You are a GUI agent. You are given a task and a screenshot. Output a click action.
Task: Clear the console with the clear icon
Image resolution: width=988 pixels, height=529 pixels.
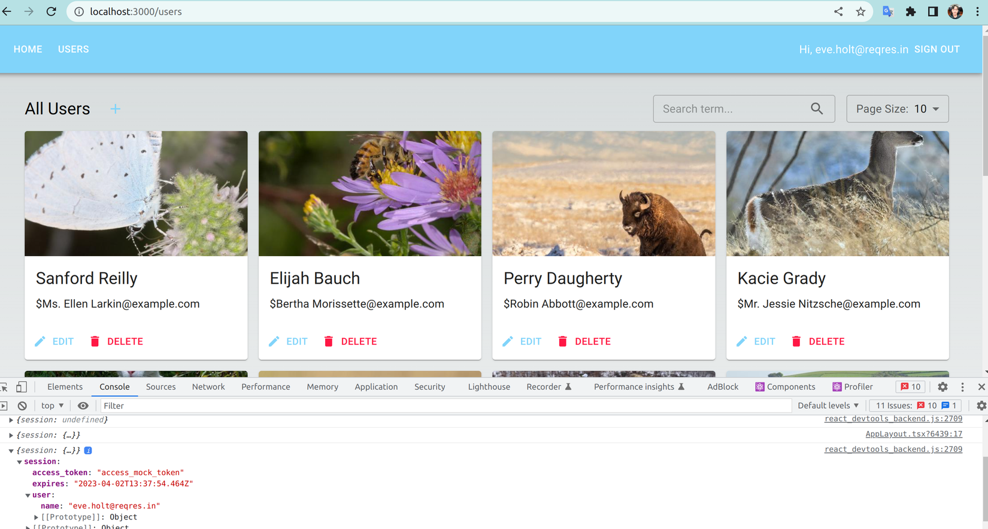point(22,406)
